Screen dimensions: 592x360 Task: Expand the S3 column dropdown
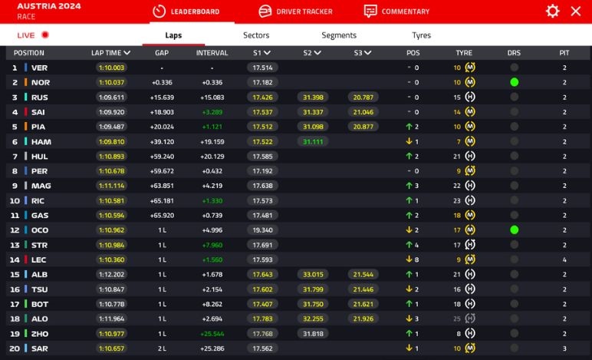pos(367,53)
